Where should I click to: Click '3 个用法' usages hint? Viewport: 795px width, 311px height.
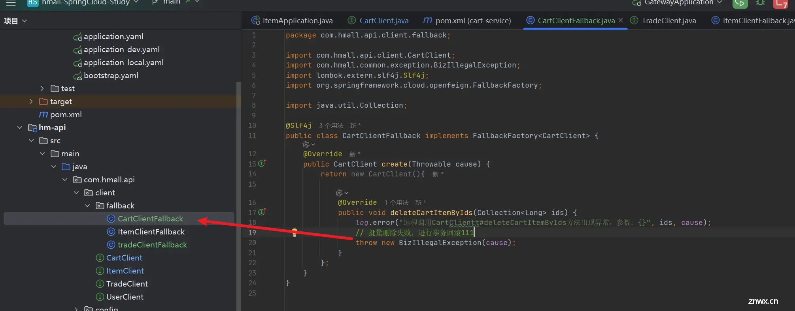(x=331, y=126)
